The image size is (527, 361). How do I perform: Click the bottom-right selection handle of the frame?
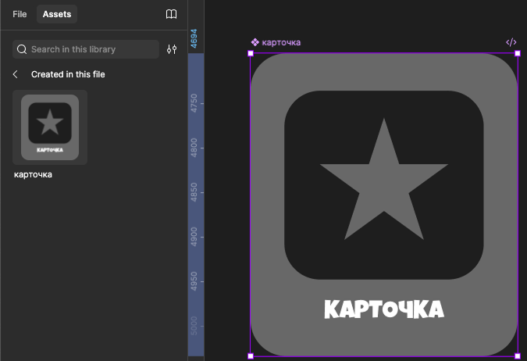[518, 356]
